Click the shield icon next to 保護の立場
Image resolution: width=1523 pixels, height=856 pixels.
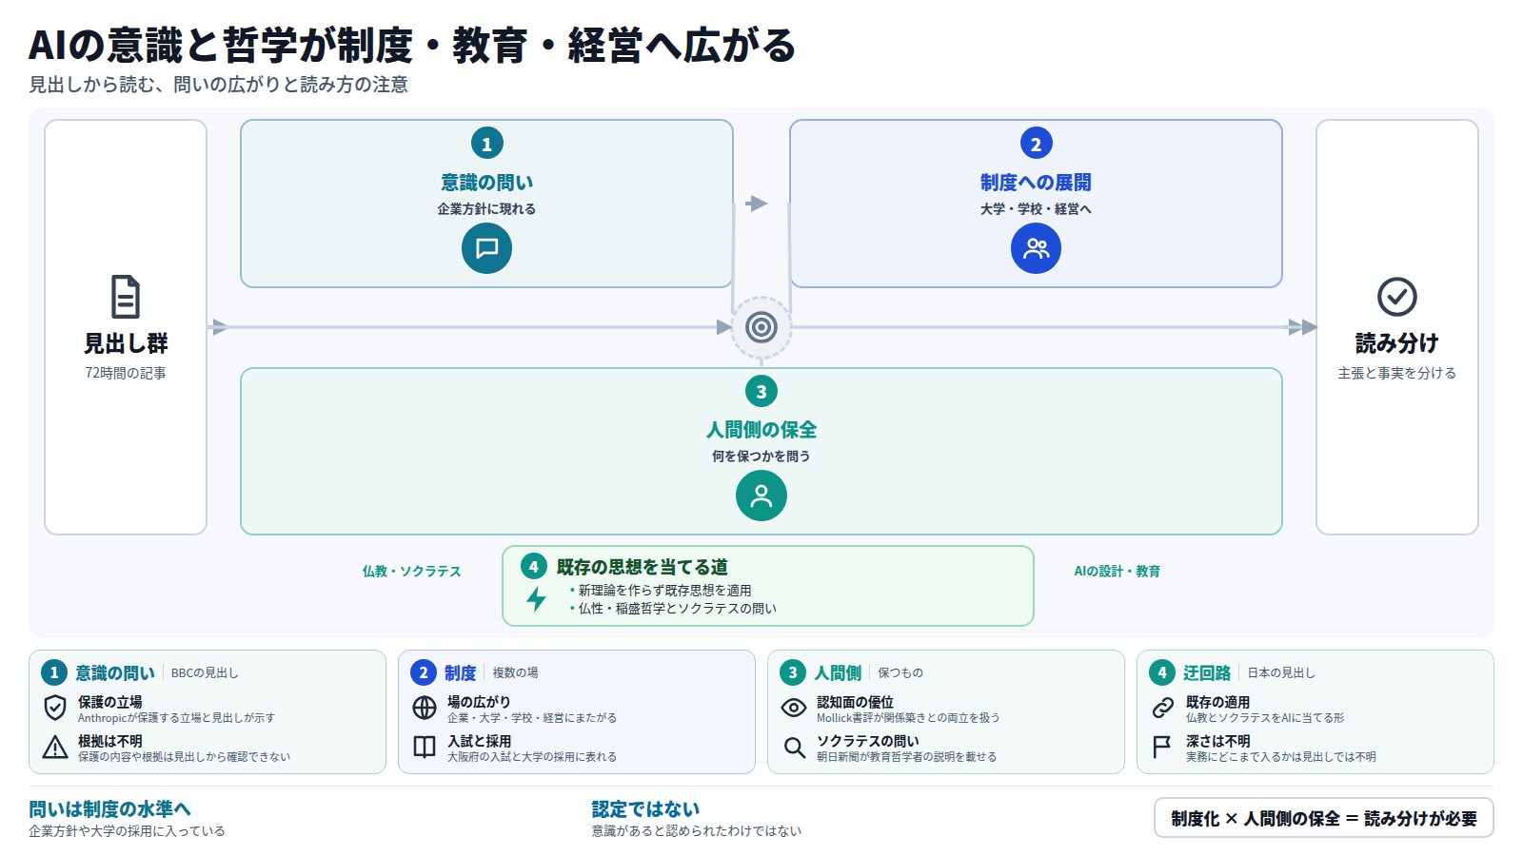click(55, 708)
